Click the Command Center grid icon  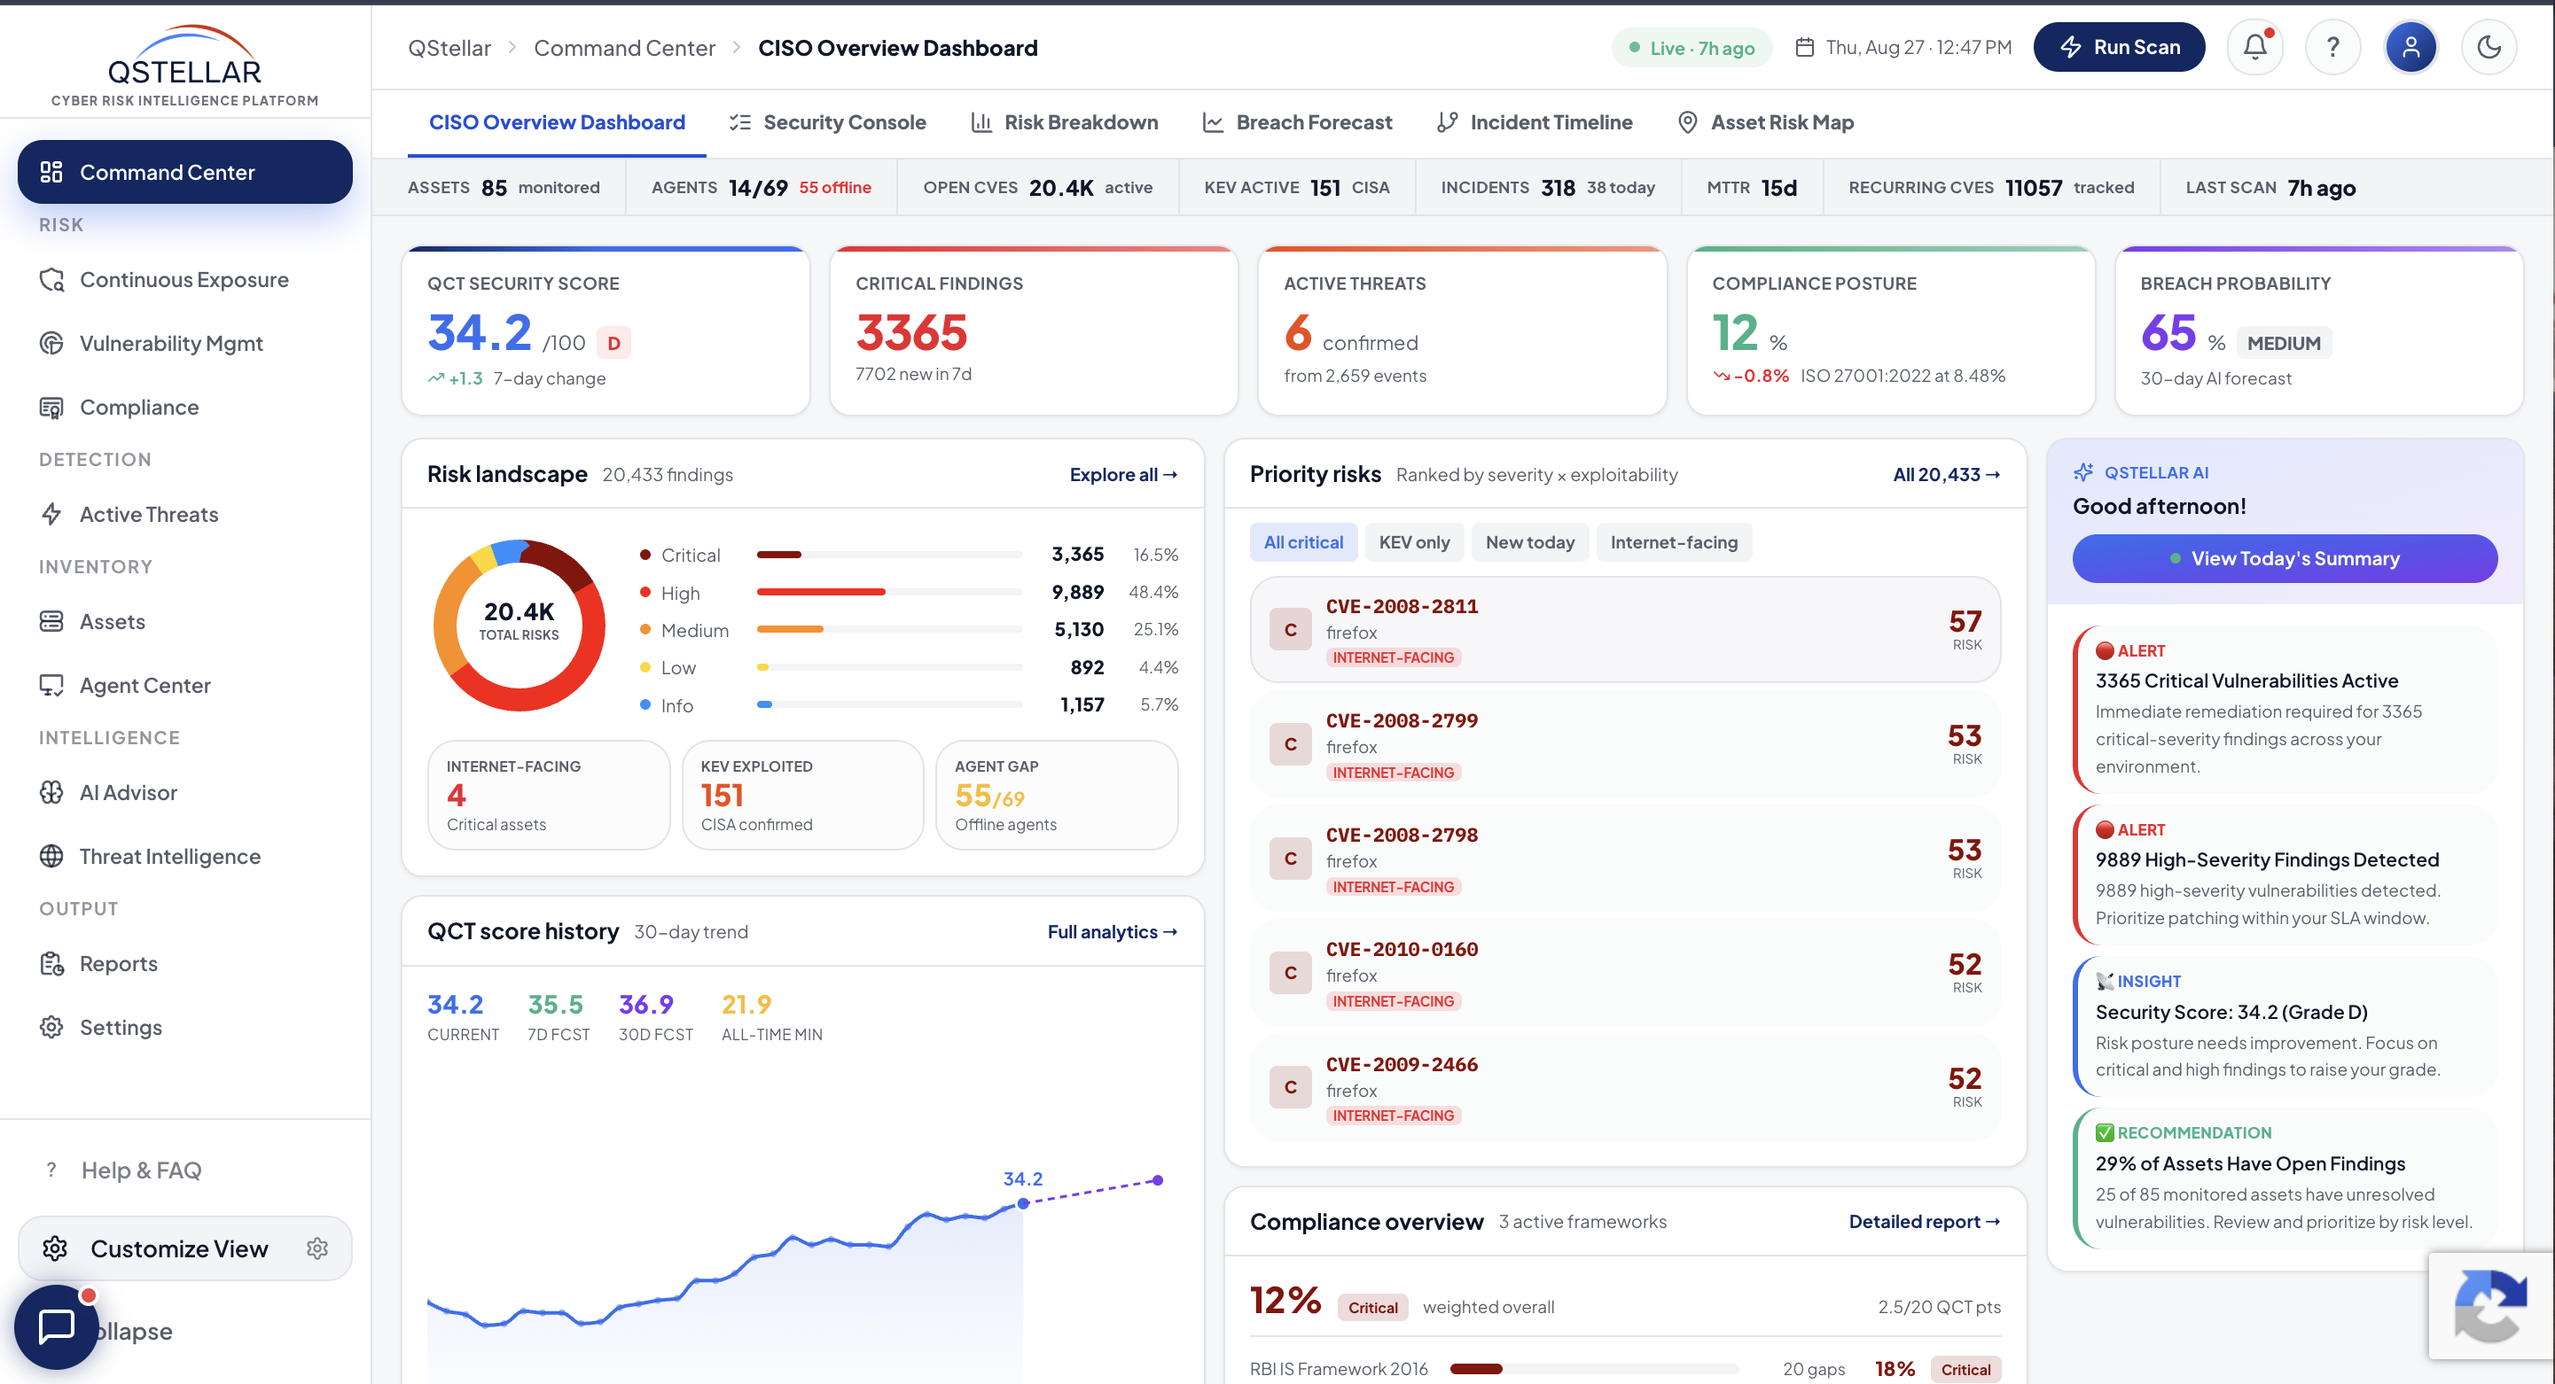click(x=51, y=173)
